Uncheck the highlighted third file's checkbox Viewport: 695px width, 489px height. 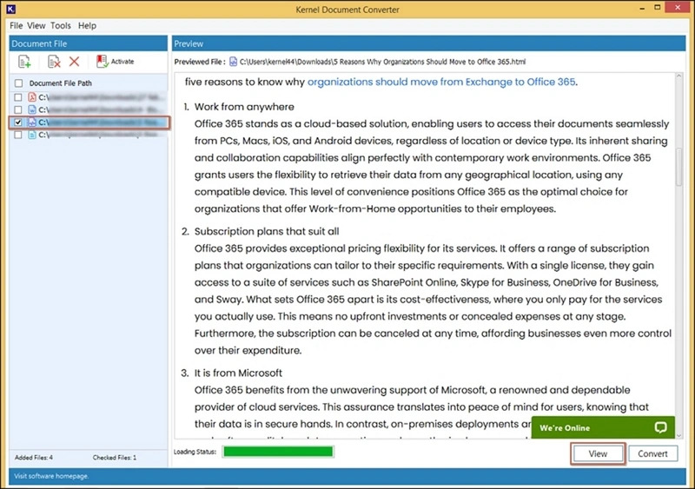(19, 123)
